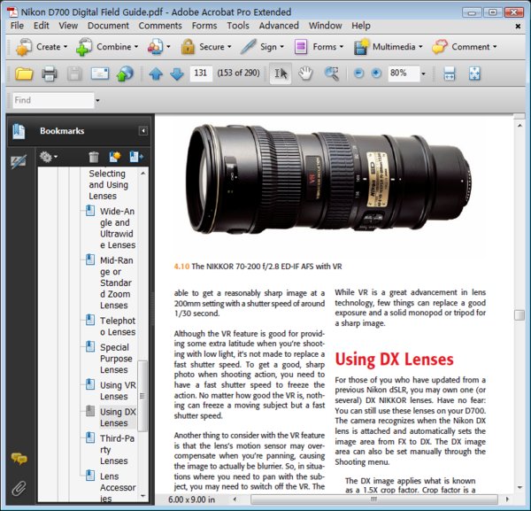Open the Advanced menu

pos(279,26)
